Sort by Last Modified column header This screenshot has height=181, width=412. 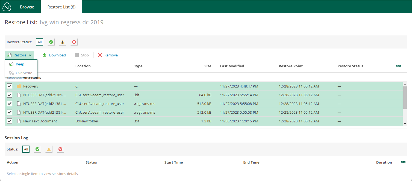pos(232,66)
